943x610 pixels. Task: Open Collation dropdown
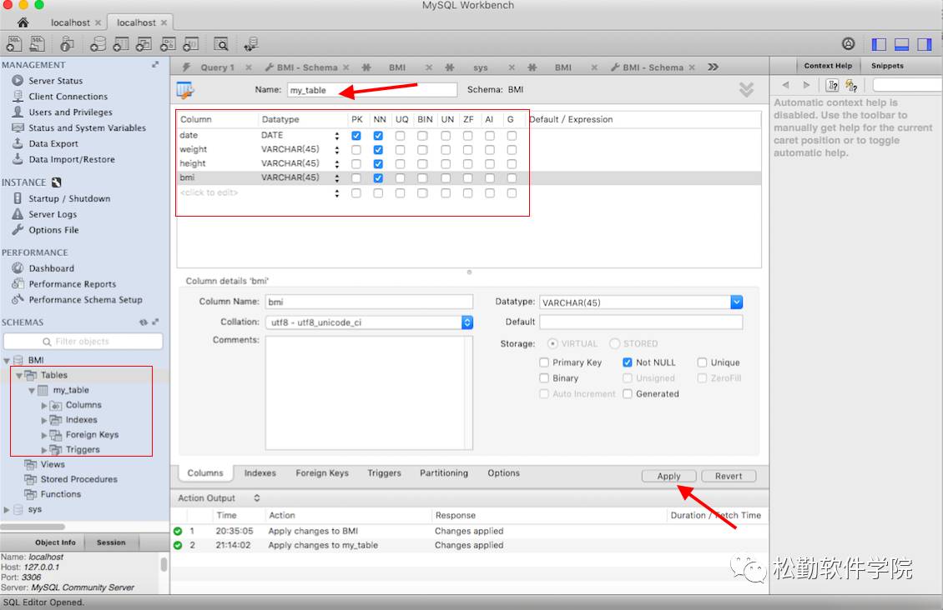[466, 322]
